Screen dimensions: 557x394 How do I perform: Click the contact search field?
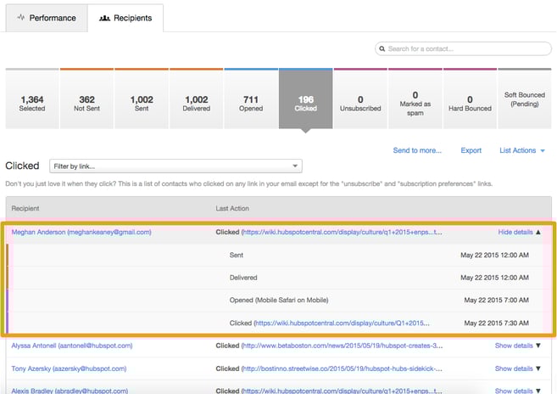click(x=464, y=50)
